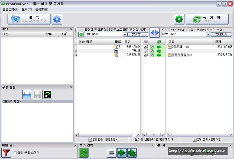Click create-right plus arrow for row 2

pyautogui.click(x=159, y=51)
